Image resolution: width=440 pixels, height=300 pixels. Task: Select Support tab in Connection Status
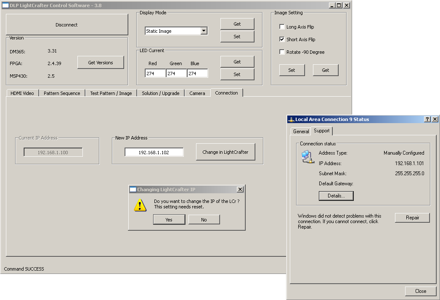(321, 131)
